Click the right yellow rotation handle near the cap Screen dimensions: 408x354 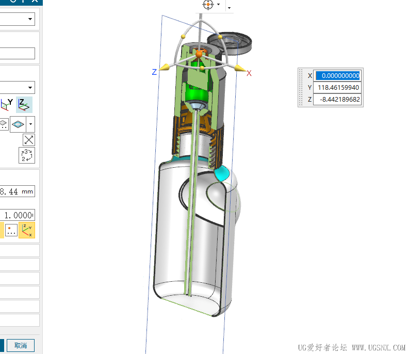point(220,37)
